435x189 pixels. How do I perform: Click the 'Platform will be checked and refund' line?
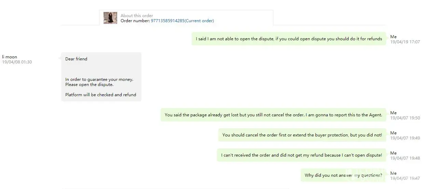pyautogui.click(x=101, y=95)
